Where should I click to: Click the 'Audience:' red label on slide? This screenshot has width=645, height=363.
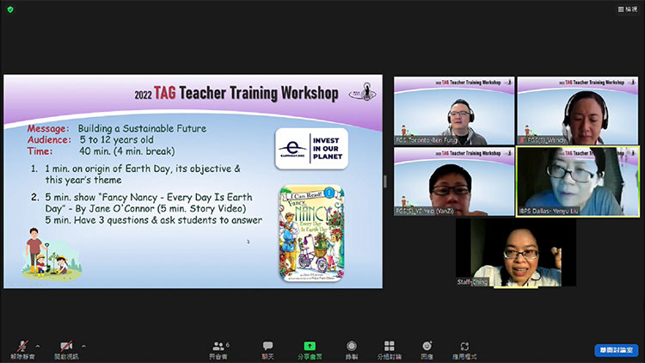[x=49, y=140]
